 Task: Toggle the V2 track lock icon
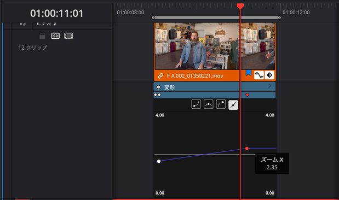click(x=42, y=36)
